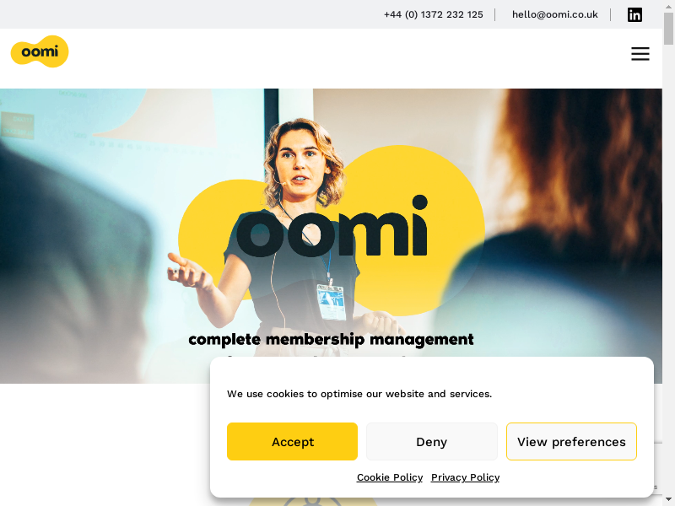Click the large oomi hero logo

pos(332,230)
